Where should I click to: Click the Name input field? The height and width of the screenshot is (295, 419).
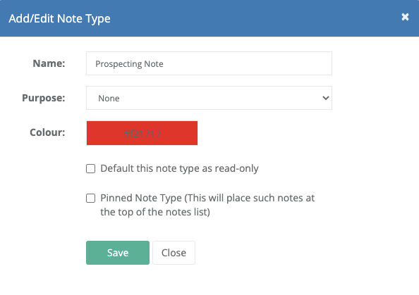209,63
